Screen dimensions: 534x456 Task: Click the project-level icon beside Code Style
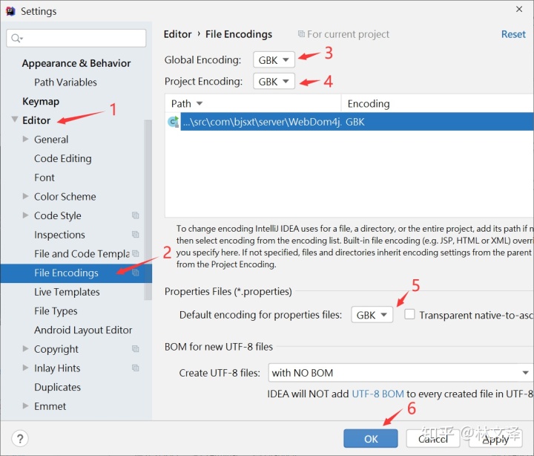click(x=136, y=215)
